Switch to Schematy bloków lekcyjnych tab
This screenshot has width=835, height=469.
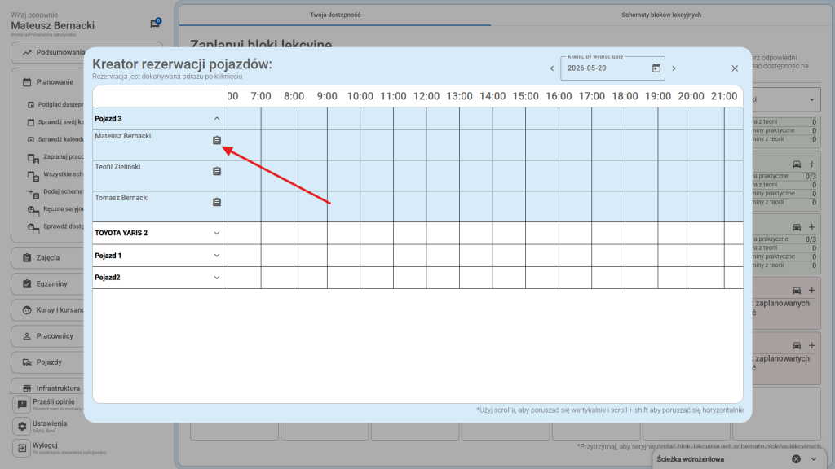point(660,15)
